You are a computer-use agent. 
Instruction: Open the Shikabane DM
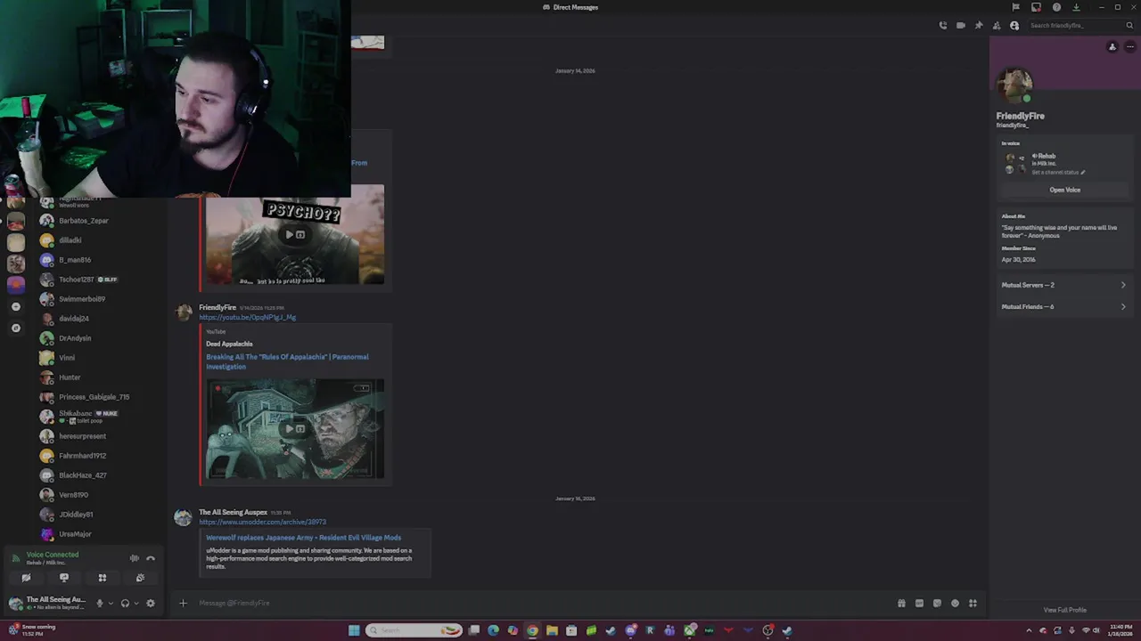pos(75,416)
